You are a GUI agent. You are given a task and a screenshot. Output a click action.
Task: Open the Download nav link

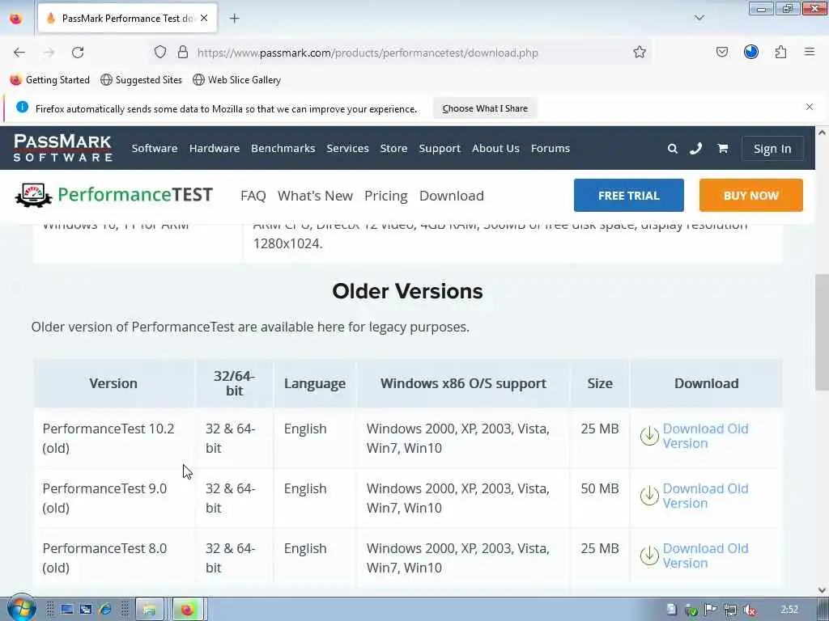(x=452, y=196)
